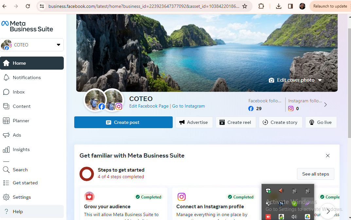Reload the page with the refresh icon
The height and width of the screenshot is (220, 351).
point(28,6)
